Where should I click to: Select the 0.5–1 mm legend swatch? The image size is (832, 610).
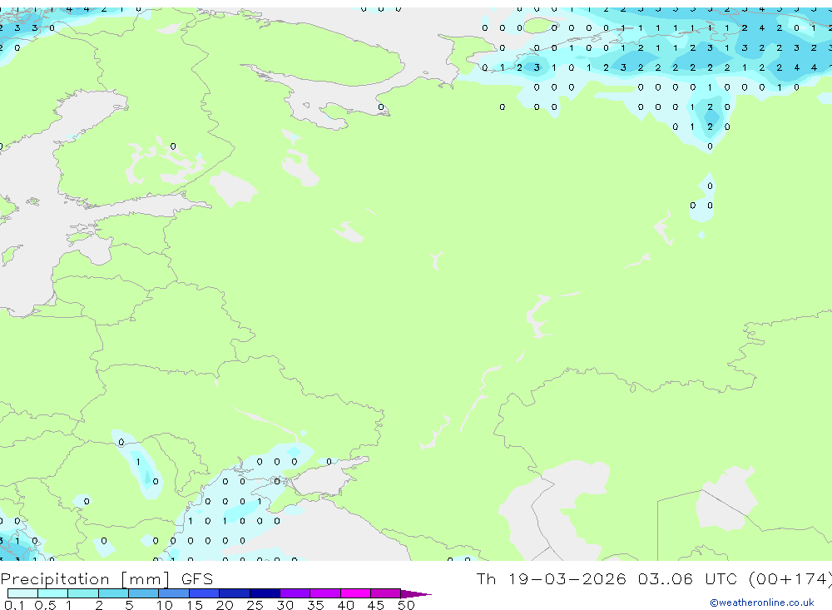point(53,593)
